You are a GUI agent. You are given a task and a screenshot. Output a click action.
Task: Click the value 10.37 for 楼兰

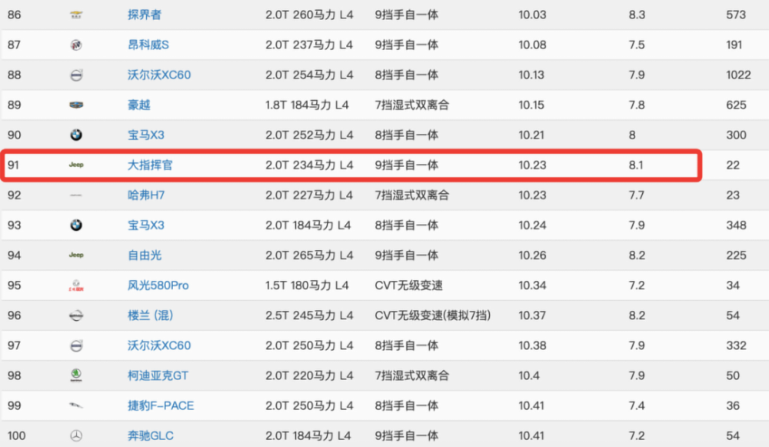(x=532, y=315)
